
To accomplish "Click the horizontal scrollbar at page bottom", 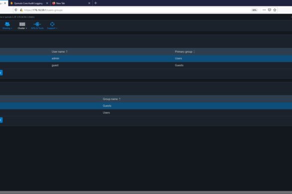I will coord(146,193).
